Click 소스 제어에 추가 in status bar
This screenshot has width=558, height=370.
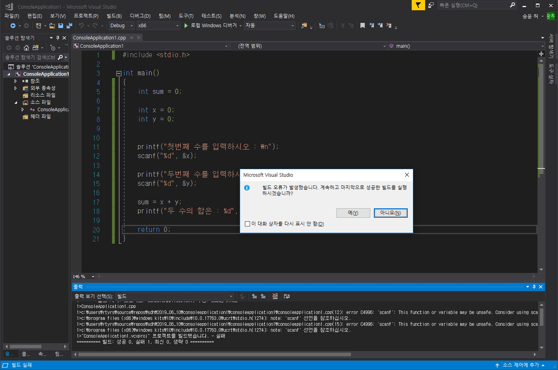point(520,365)
